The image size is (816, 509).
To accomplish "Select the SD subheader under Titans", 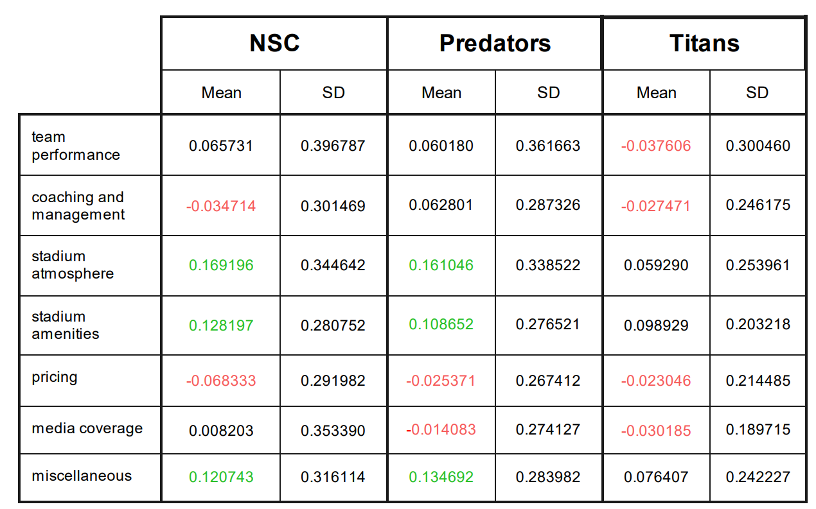I will click(757, 92).
